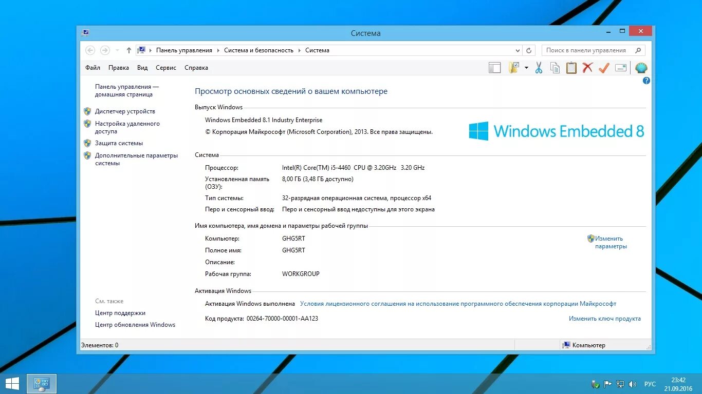The height and width of the screenshot is (394, 702).
Task: Click 'Изменить параметры' link
Action: click(611, 242)
